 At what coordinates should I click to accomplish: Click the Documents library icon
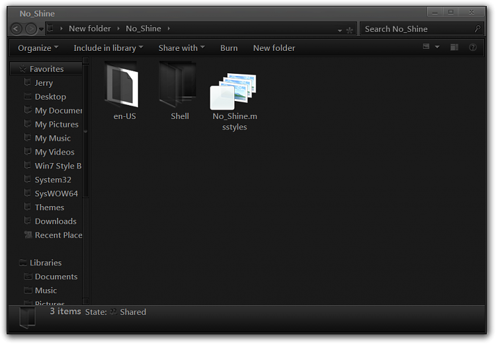28,277
